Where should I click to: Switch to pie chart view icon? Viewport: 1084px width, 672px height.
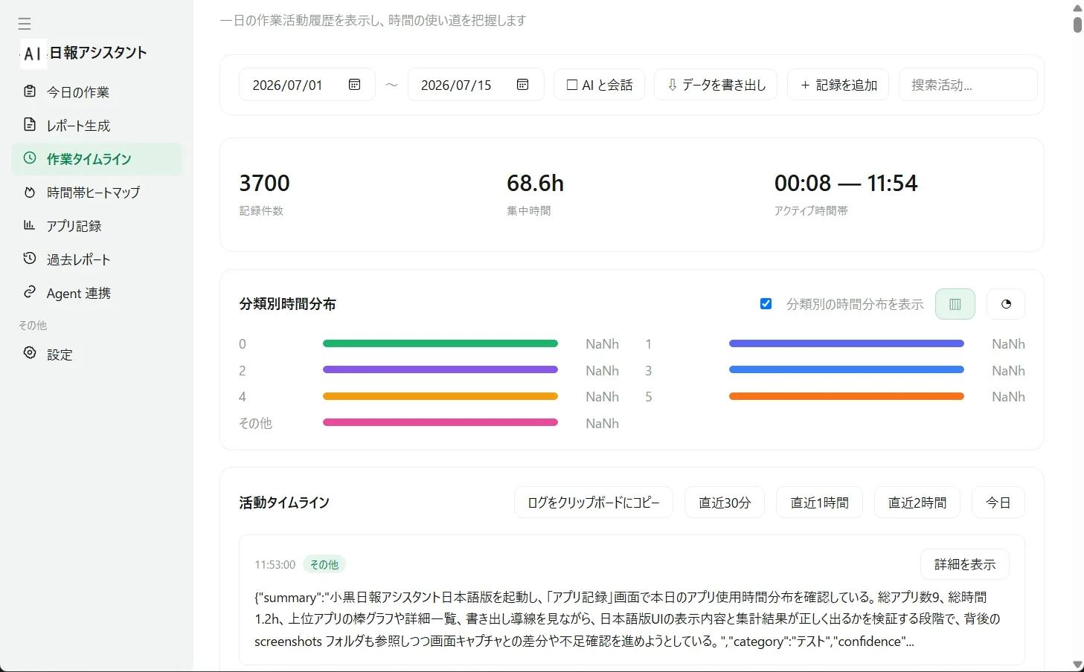point(1006,304)
